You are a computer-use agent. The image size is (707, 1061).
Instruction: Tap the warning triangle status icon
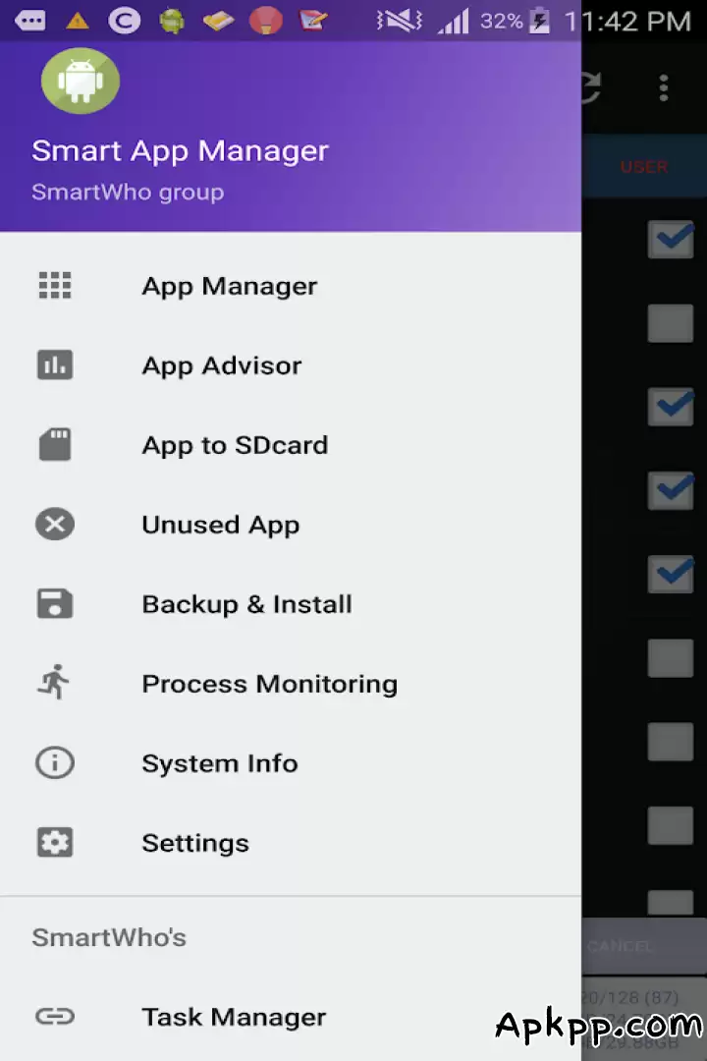pos(78,21)
